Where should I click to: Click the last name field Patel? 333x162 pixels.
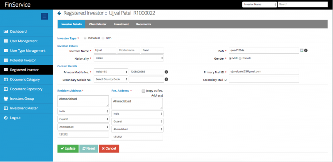pyautogui.click(x=152, y=51)
